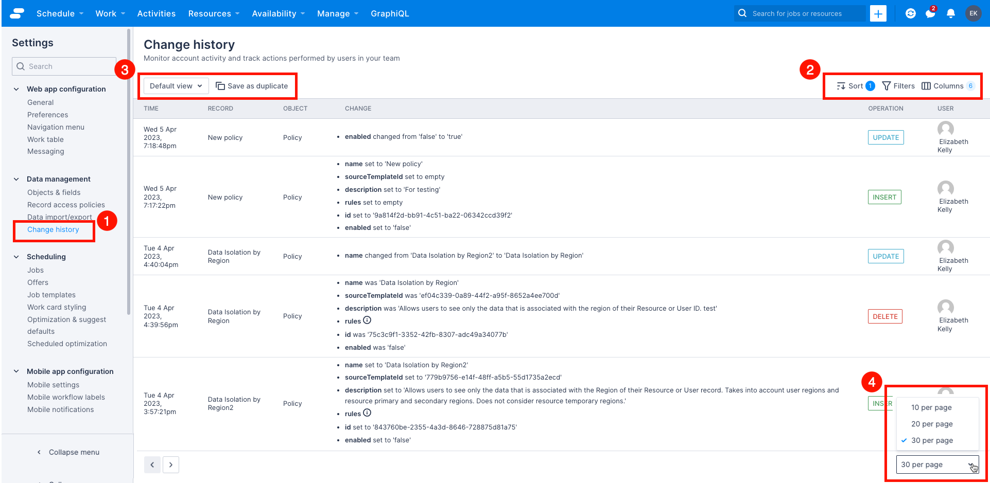This screenshot has height=483, width=990.
Task: Select the 10 per page option
Action: 931,407
